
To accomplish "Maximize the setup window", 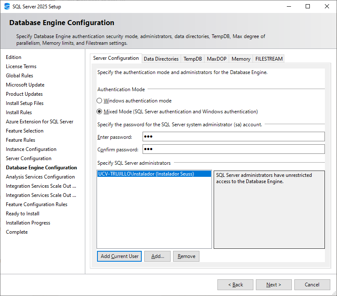I will [x=308, y=6].
